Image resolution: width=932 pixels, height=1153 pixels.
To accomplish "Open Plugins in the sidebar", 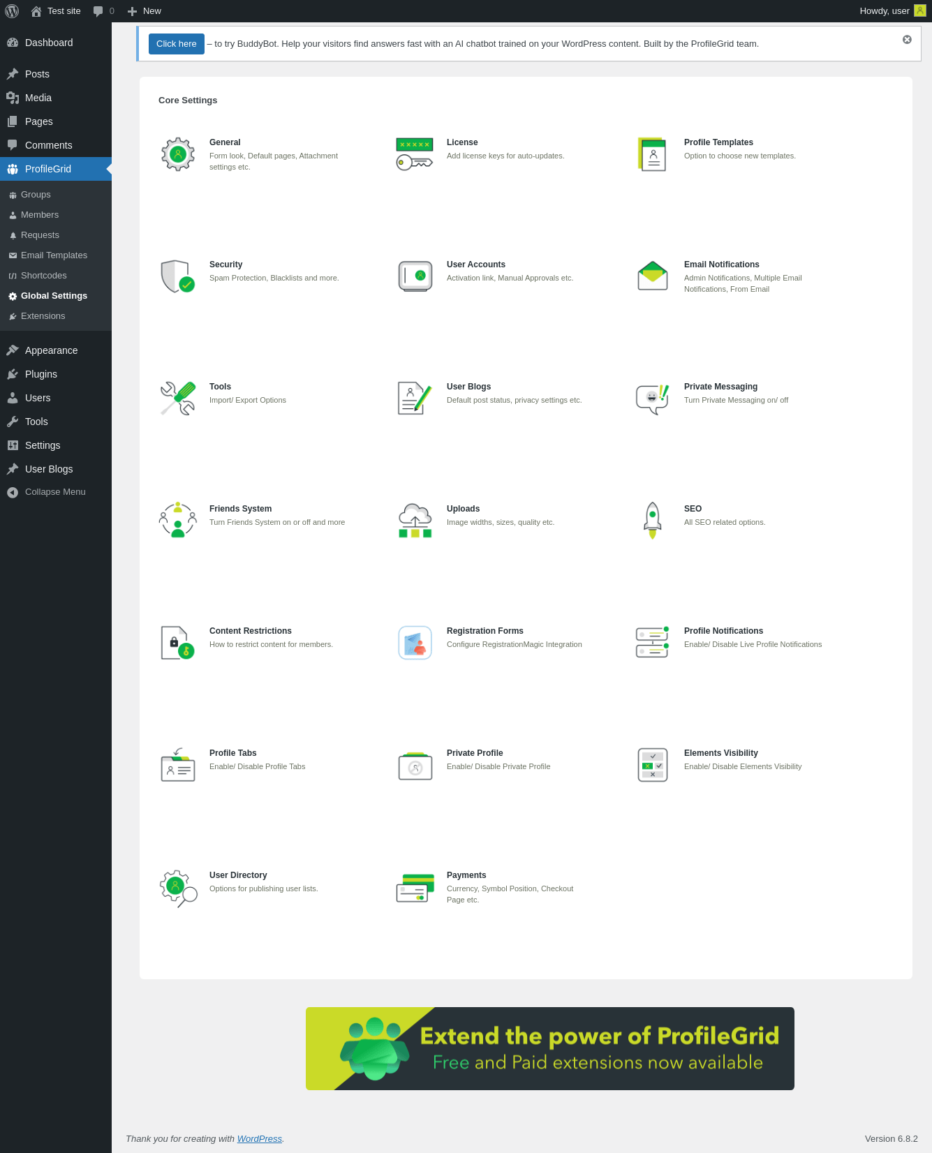I will click(56, 374).
